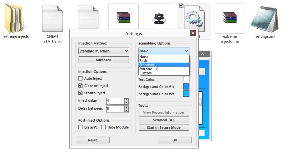Viewport: 307px width, 157px height.
Task: Pick the Background Color #1 swatch
Action: click(186, 87)
